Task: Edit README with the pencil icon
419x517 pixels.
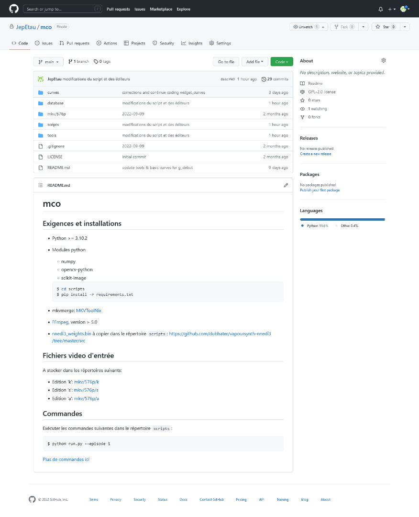Action: coord(286,185)
